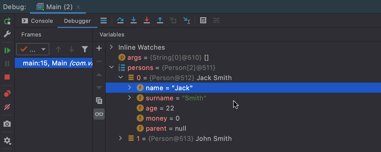
Task: Toggle the frames filter funnel button
Action: (x=85, y=49)
